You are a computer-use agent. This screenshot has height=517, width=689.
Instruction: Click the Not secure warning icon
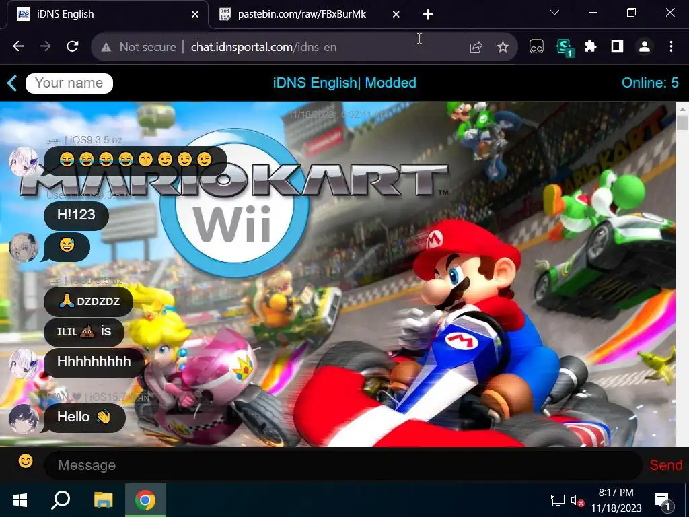pos(106,47)
